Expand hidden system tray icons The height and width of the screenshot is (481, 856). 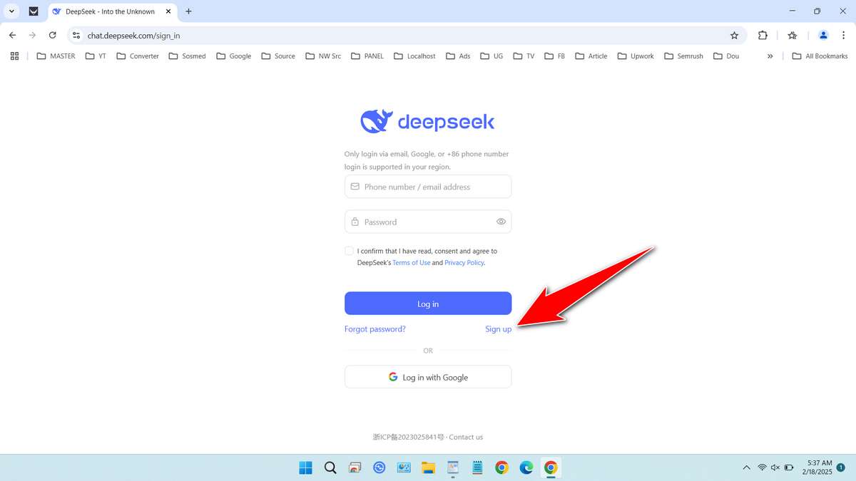point(746,467)
